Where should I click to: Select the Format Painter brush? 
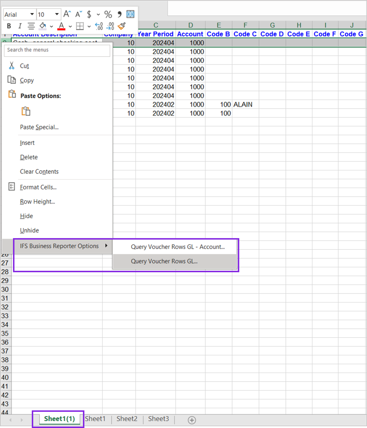pyautogui.click(x=122, y=26)
